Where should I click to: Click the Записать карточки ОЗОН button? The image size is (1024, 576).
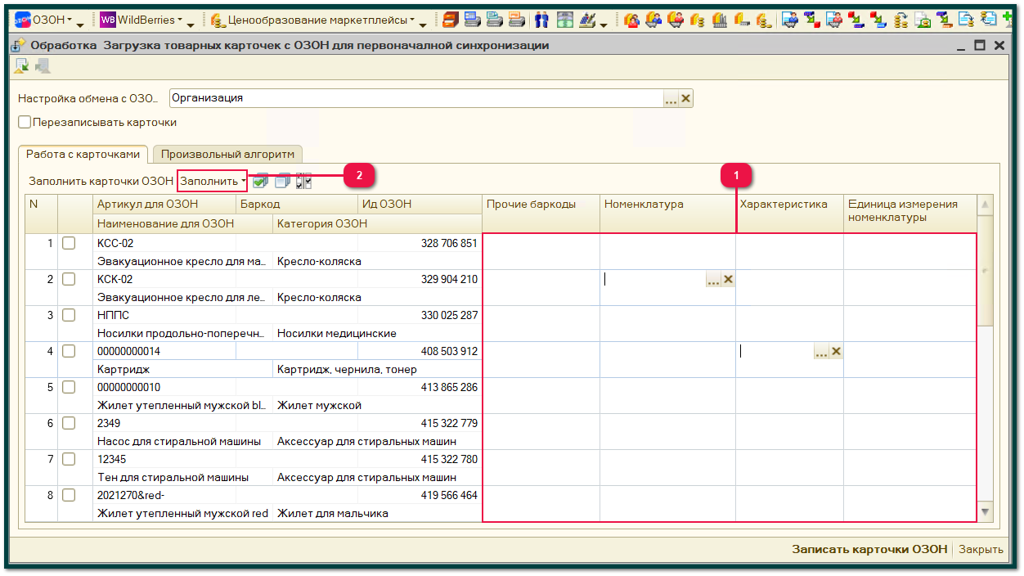(869, 549)
